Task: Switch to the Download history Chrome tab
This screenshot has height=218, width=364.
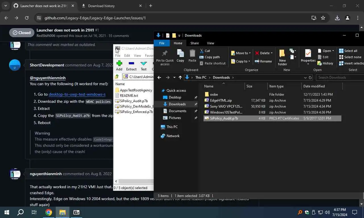Action: 111,6
